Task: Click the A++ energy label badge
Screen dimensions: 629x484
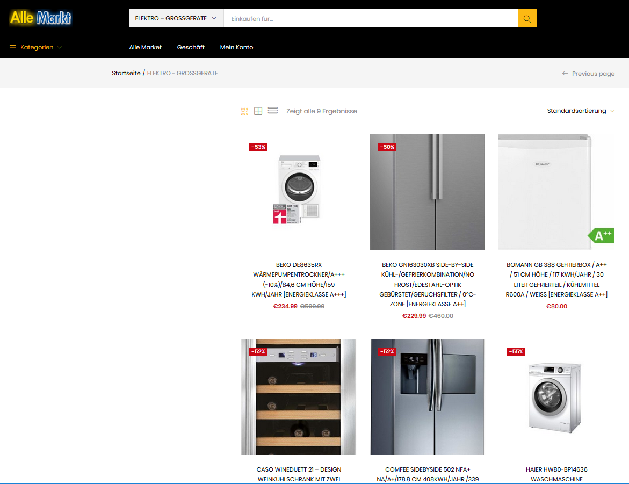Action: coord(602,236)
